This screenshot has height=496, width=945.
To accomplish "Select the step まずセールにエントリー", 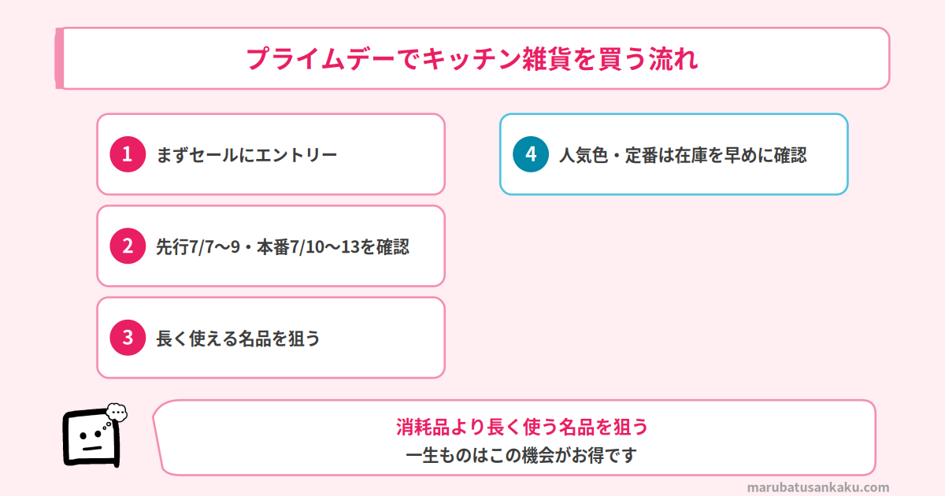I will tap(246, 154).
